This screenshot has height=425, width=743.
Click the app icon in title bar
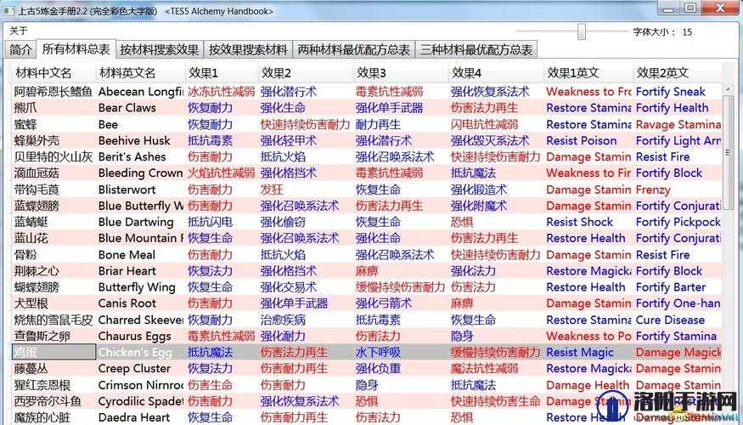pyautogui.click(x=8, y=10)
